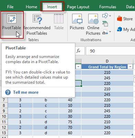The image size is (135, 138).
Task: Select cell with value 30 in row 10
Action: (70, 116)
